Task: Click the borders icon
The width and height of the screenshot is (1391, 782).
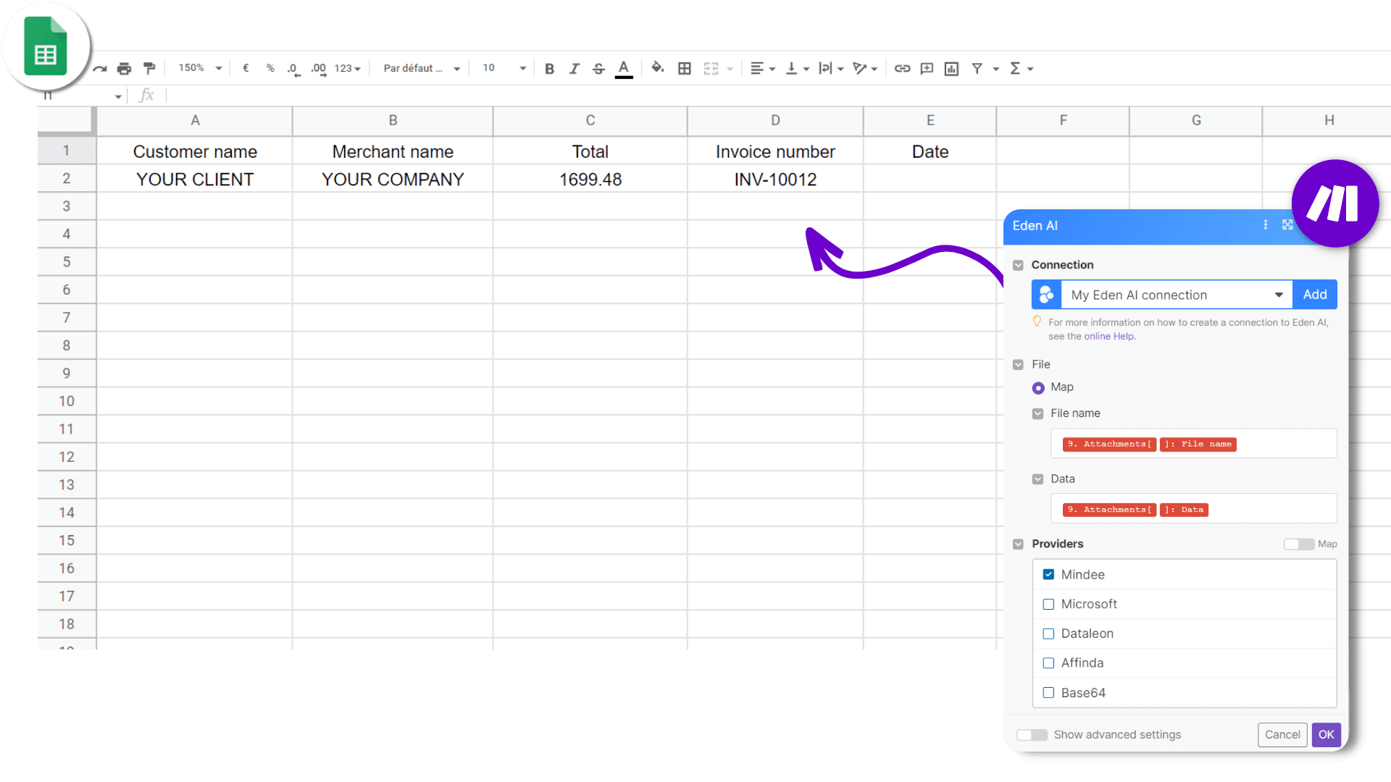Action: 684,69
